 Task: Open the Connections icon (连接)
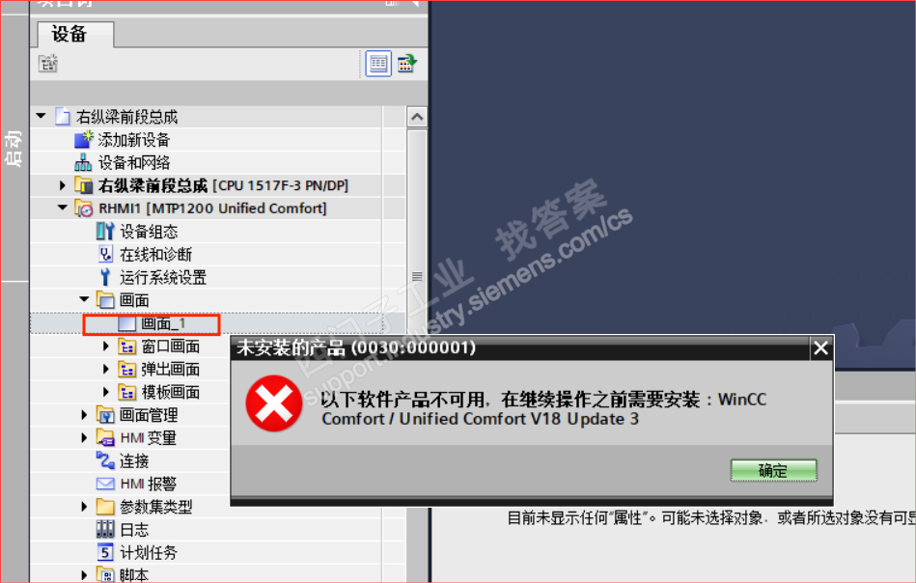[105, 460]
